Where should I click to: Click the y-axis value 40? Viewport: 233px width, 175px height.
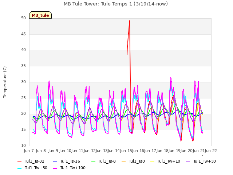point(23,50)
